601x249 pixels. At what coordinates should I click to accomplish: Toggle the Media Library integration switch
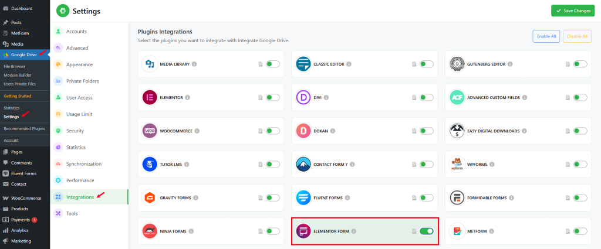(x=273, y=64)
